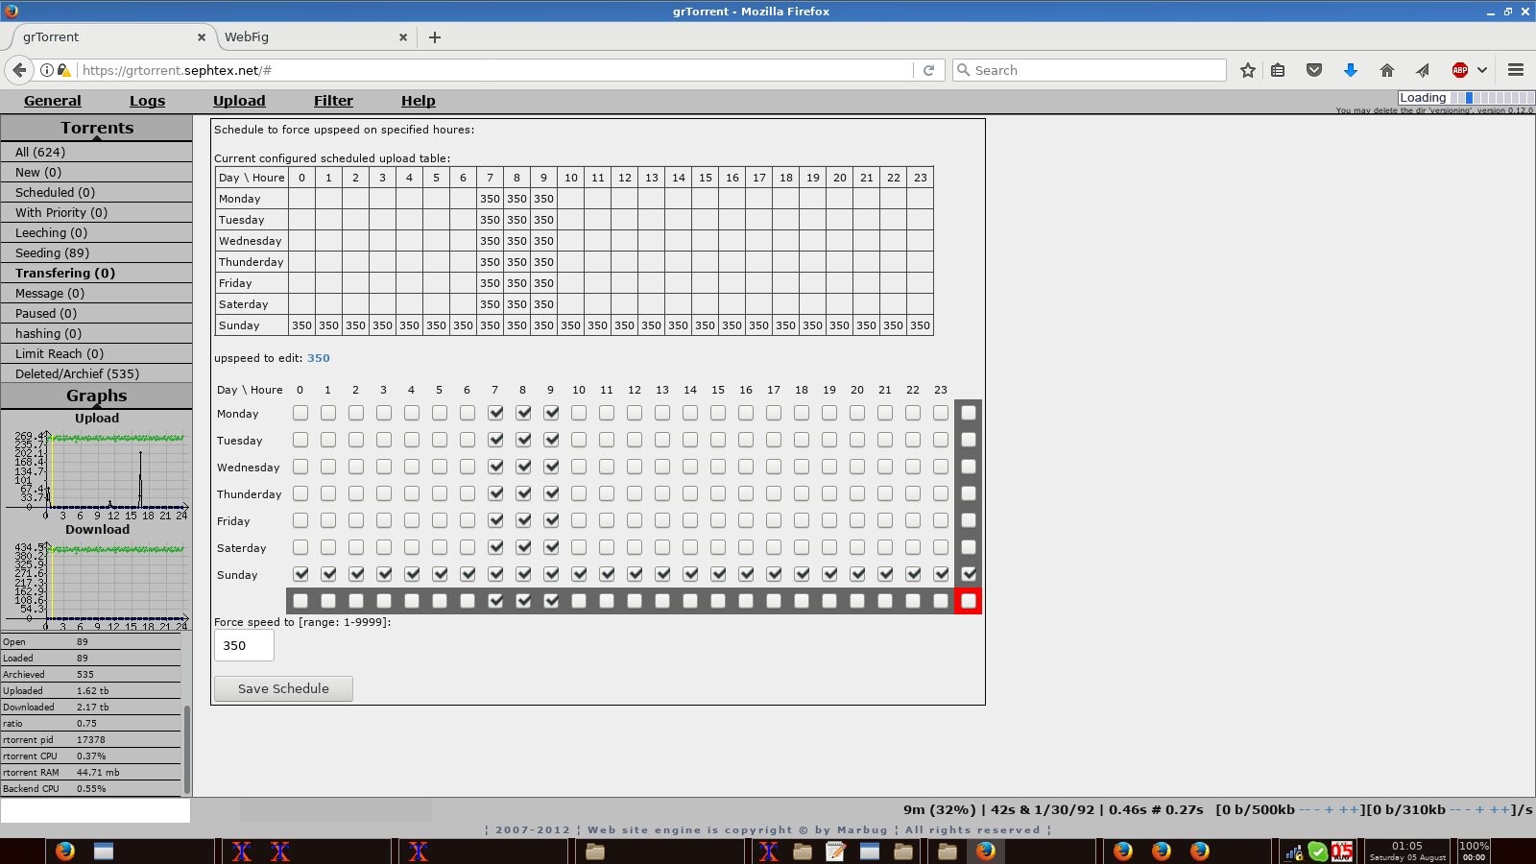
Task: Go back with the browser back arrow
Action: click(19, 70)
